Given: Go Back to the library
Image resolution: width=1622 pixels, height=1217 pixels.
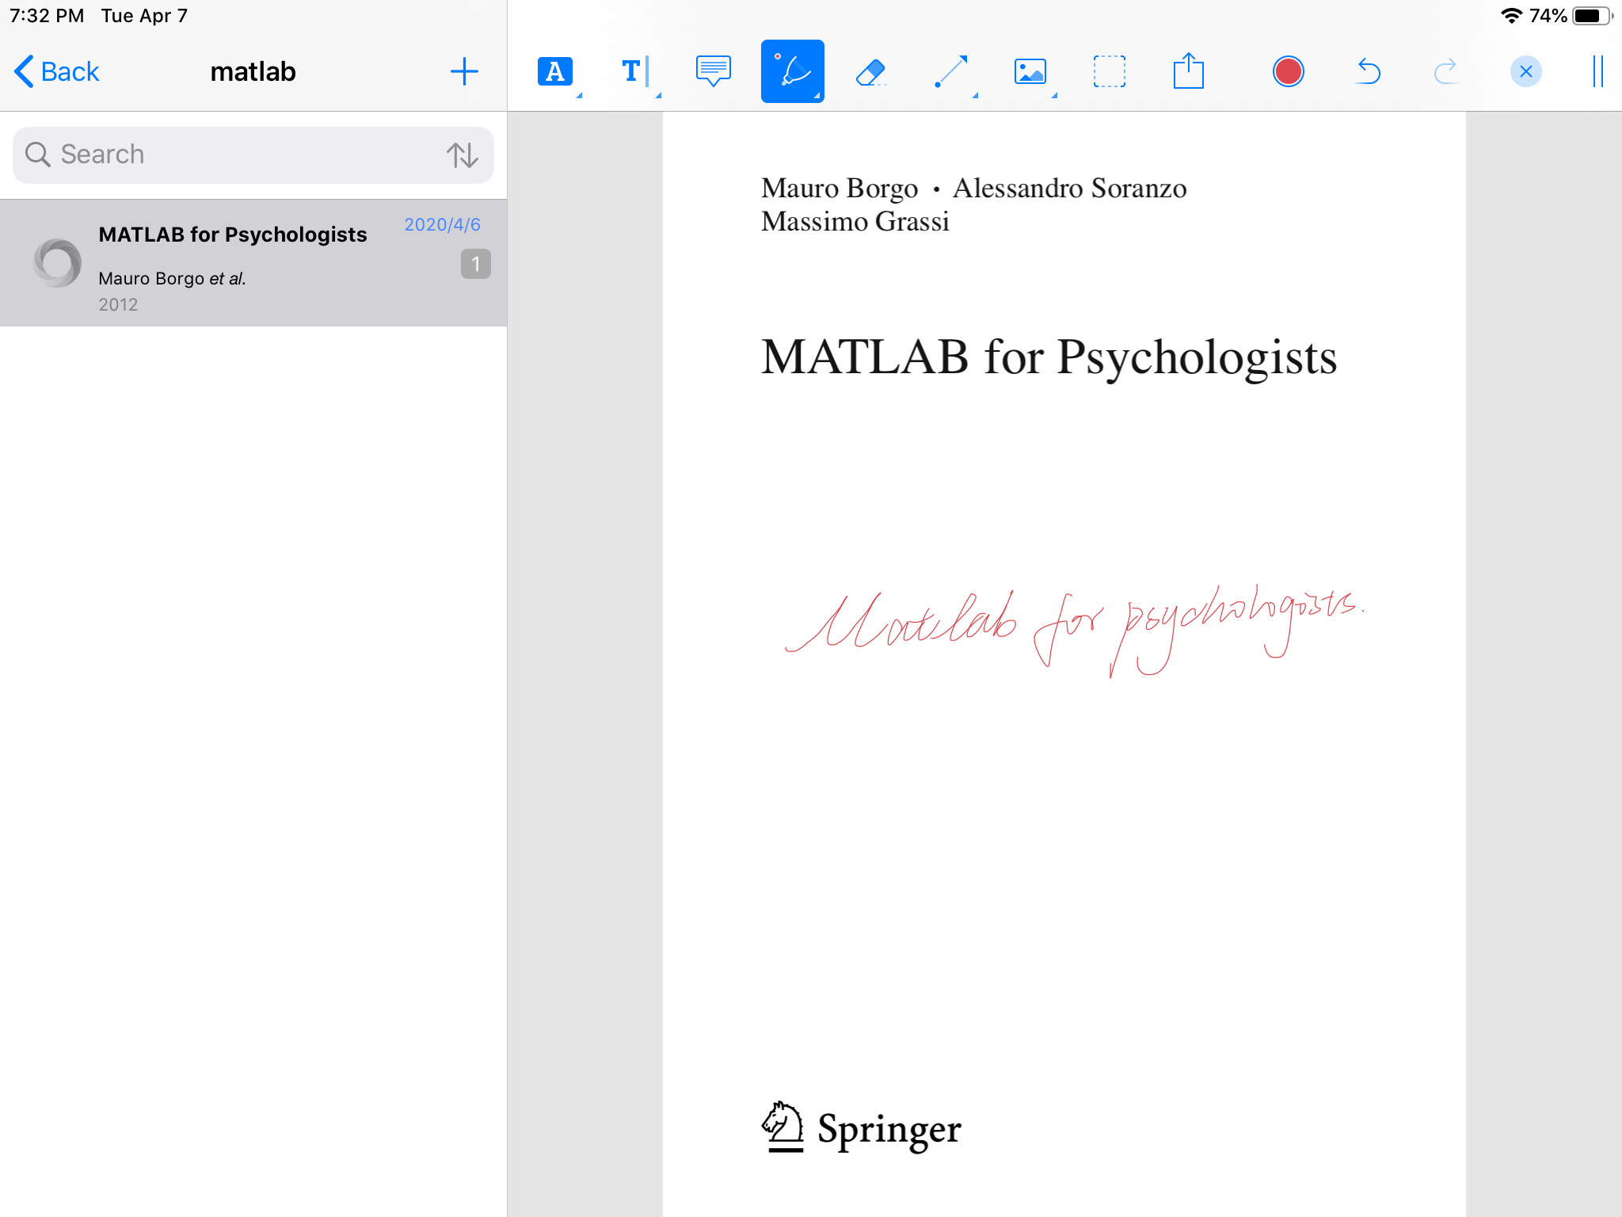Looking at the screenshot, I should 57,72.
